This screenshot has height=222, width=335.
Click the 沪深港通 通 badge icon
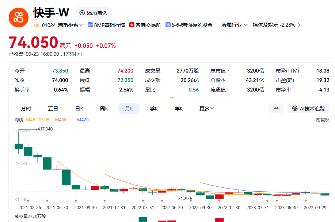tap(168, 25)
